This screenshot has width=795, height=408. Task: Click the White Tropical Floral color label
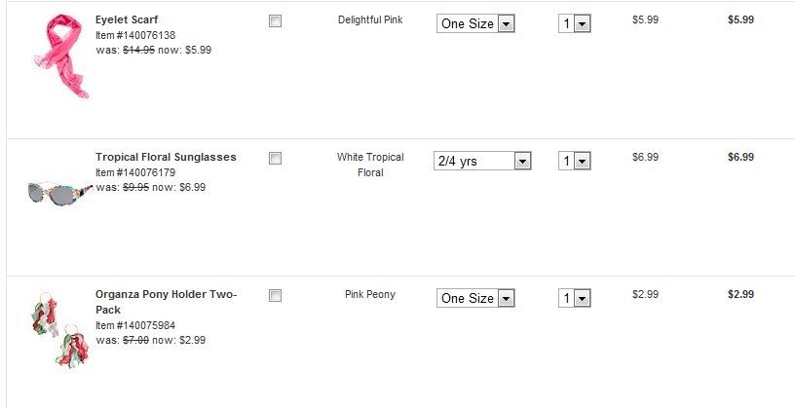point(370,165)
